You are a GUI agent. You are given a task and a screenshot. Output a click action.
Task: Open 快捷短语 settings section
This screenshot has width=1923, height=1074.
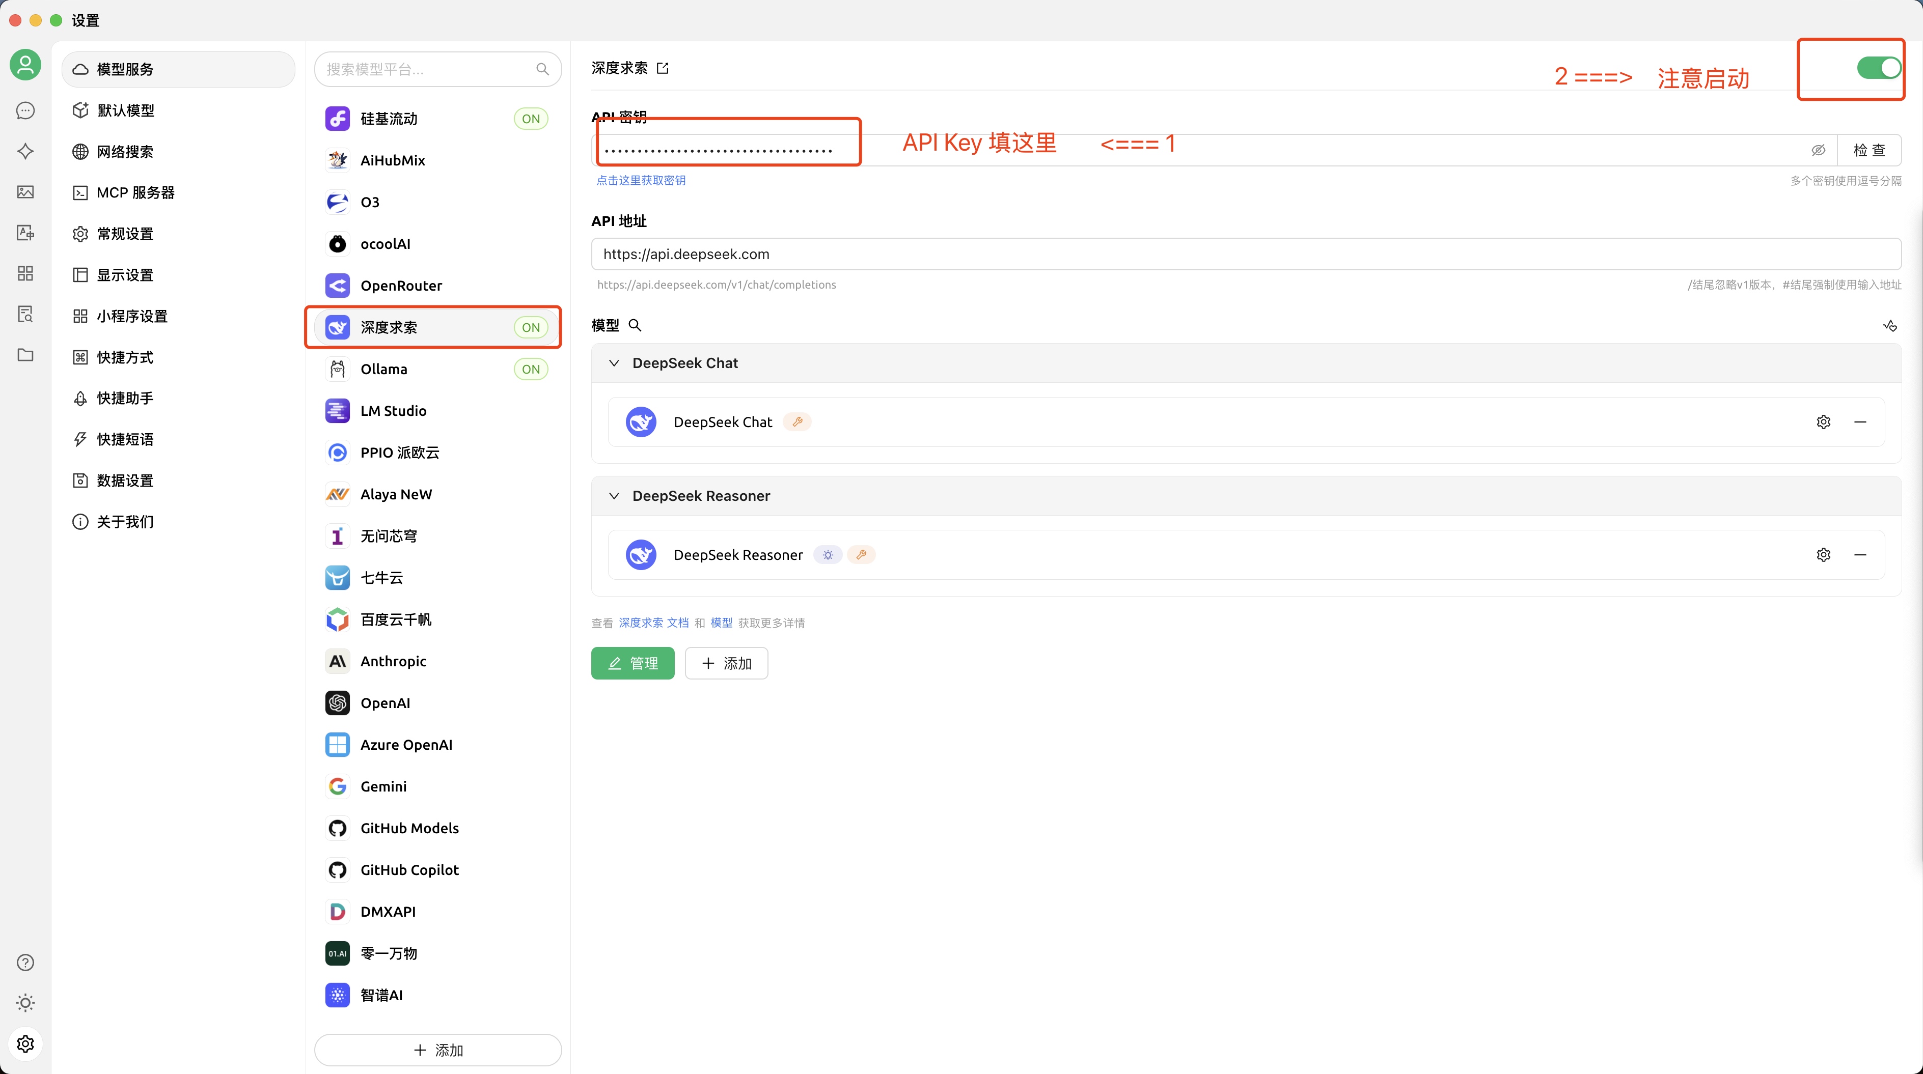click(x=178, y=440)
